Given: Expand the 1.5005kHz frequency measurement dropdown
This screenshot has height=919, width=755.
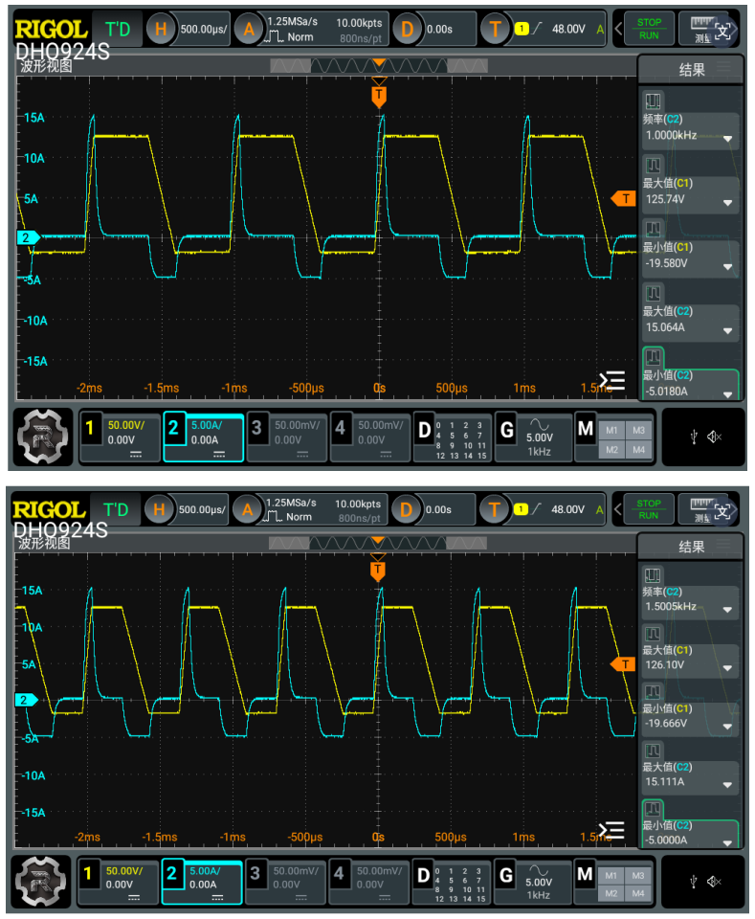Looking at the screenshot, I should [x=727, y=610].
